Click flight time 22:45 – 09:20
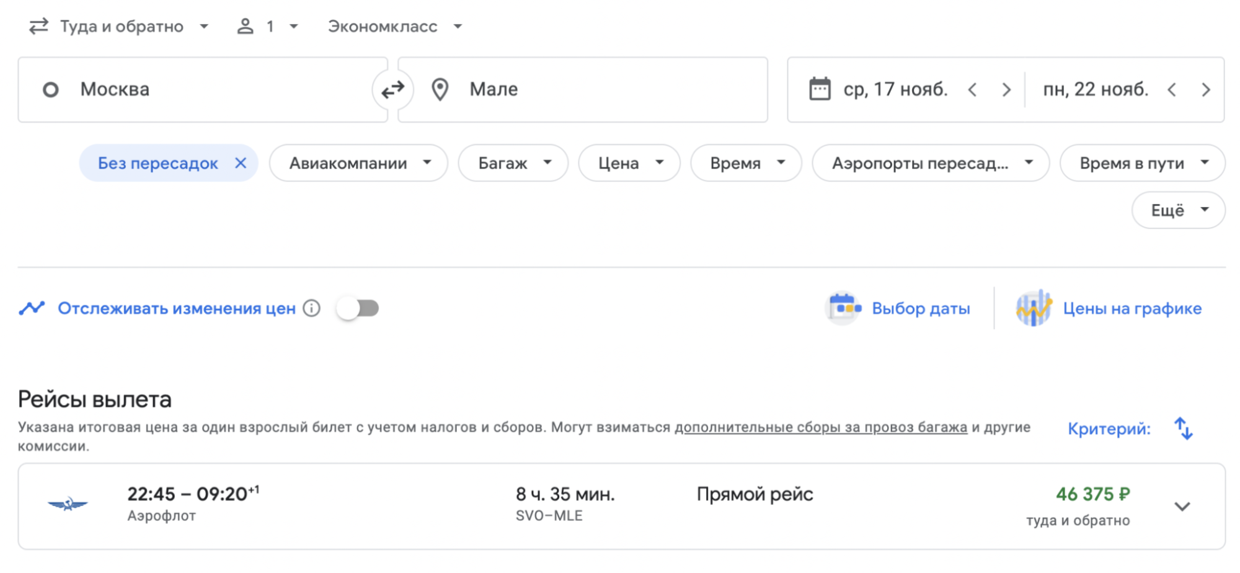Image resolution: width=1240 pixels, height=573 pixels. pyautogui.click(x=193, y=494)
